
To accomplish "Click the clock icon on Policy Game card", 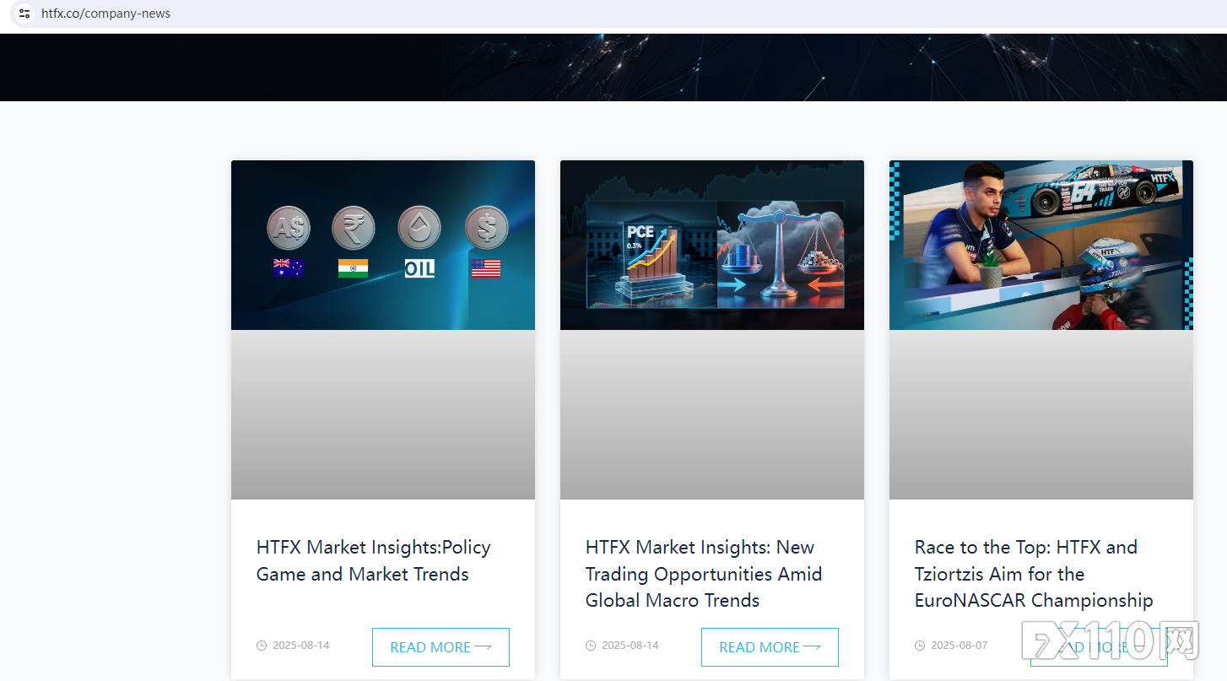I will pos(262,646).
